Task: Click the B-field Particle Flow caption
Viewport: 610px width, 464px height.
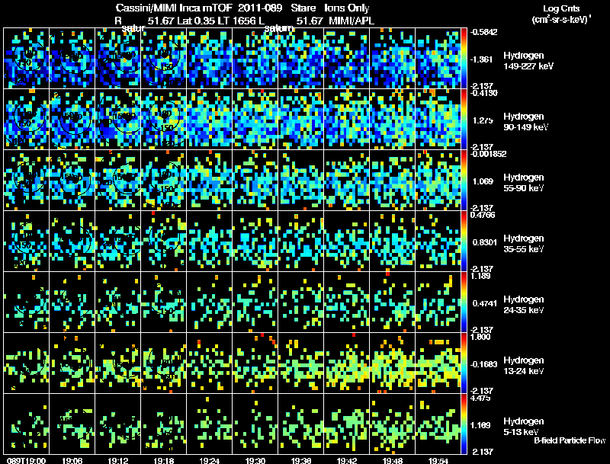Action: [570, 440]
